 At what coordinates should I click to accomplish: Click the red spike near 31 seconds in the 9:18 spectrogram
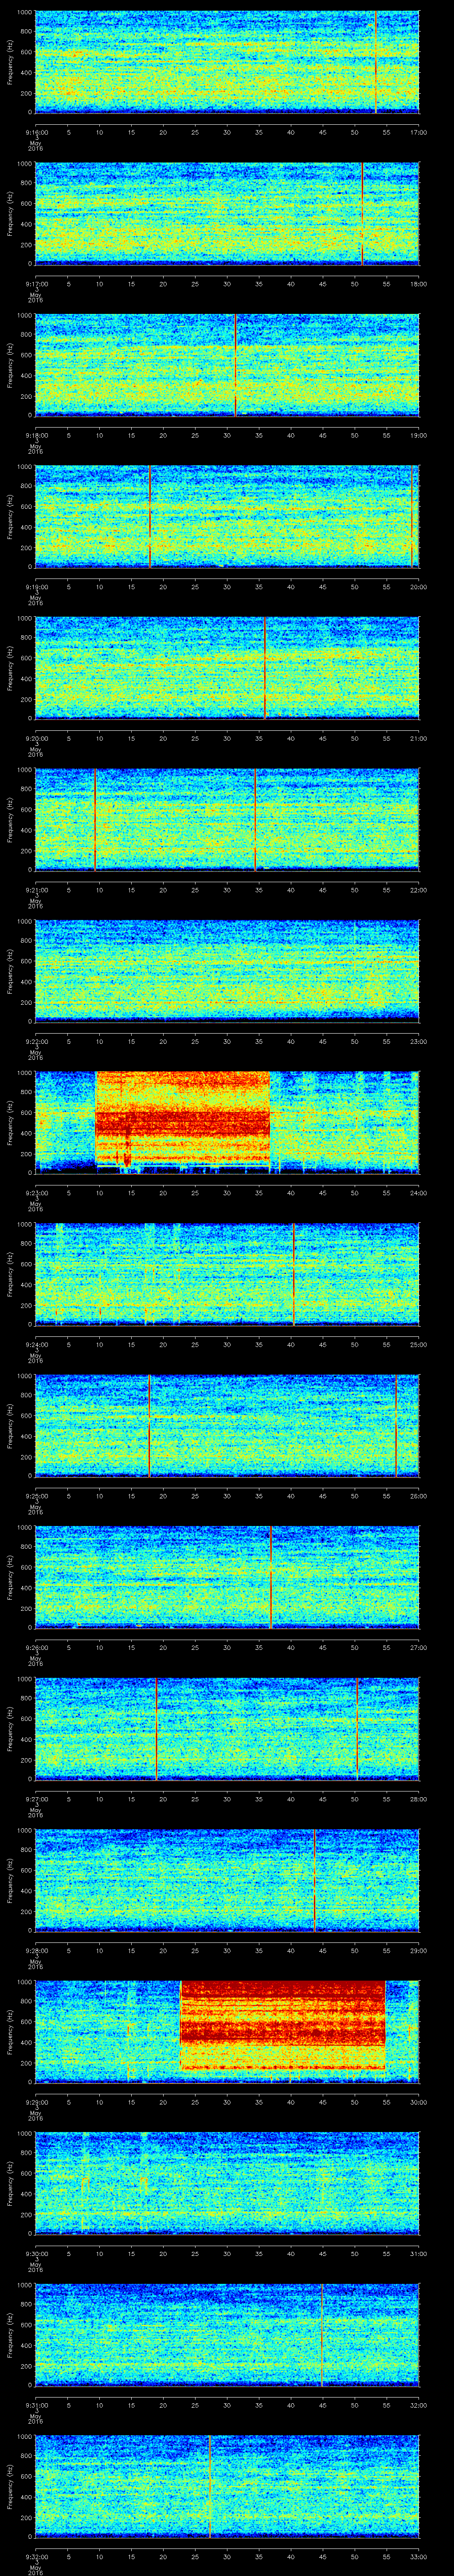tap(235, 365)
